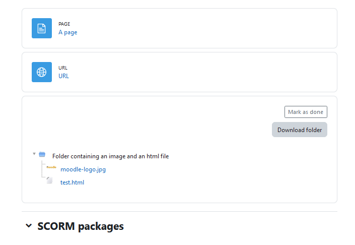Viewport: 355px width, 245px height.
Task: Mark the folder activity as done
Action: [306, 112]
